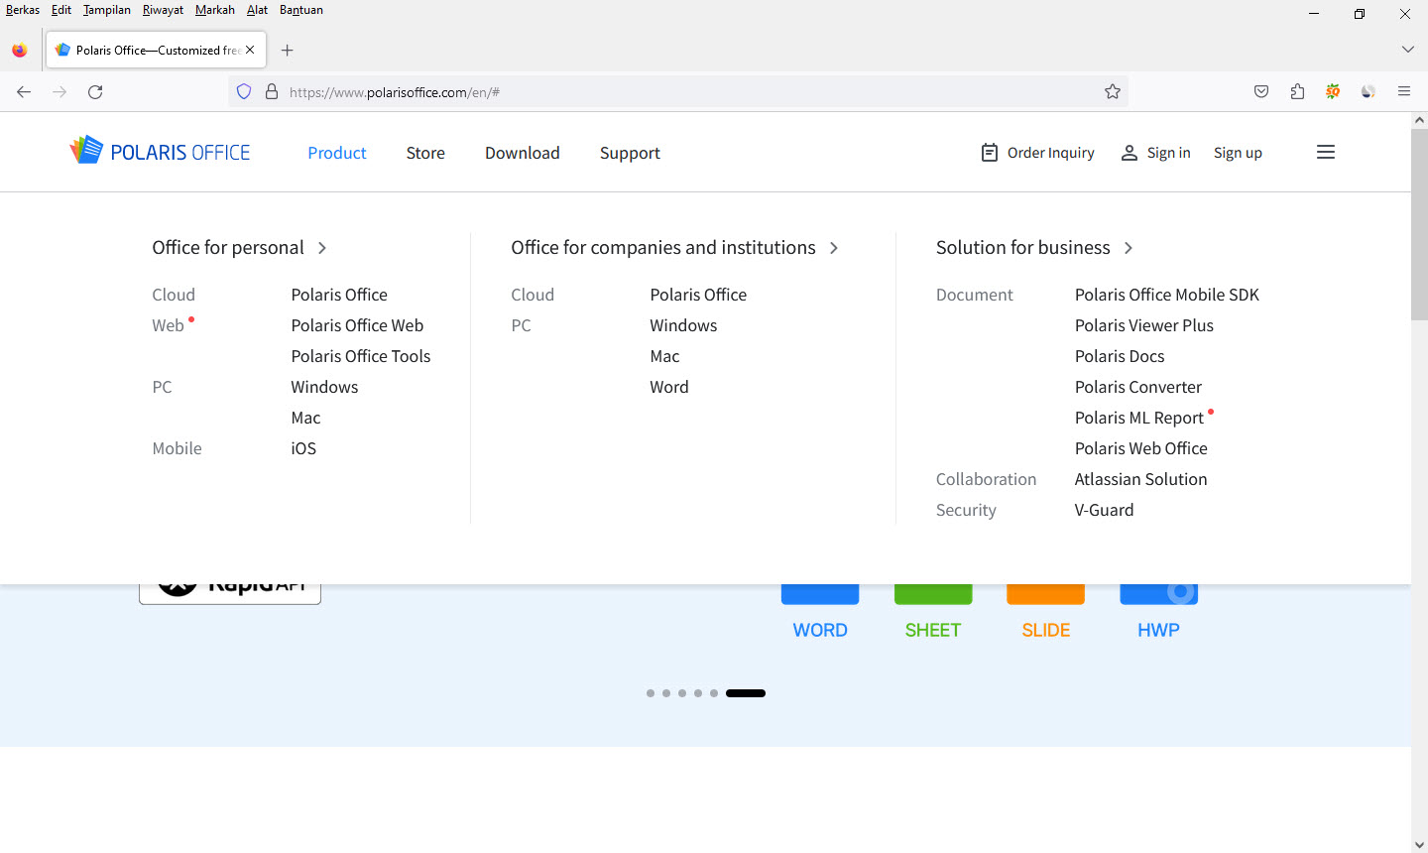Click inside the browser address bar
This screenshot has width=1428, height=853.
point(595,90)
